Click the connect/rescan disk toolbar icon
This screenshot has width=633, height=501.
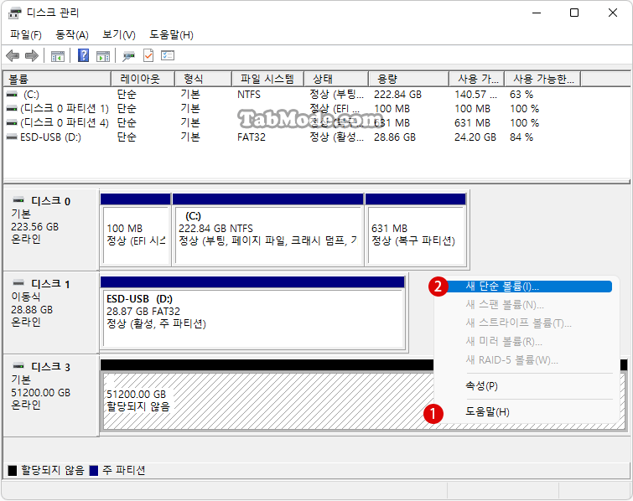[x=129, y=55]
